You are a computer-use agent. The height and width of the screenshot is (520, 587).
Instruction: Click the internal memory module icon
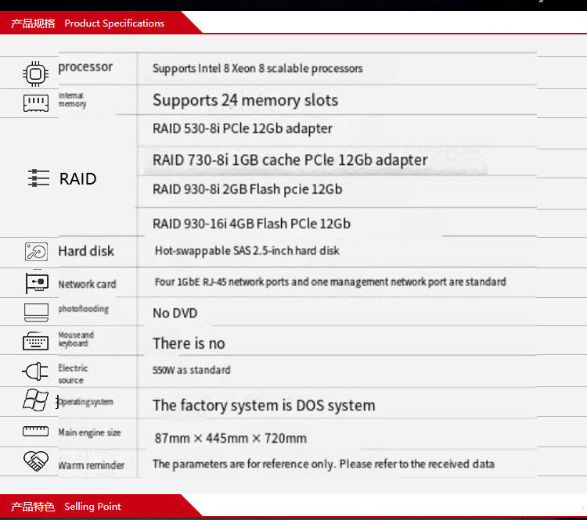coord(36,102)
